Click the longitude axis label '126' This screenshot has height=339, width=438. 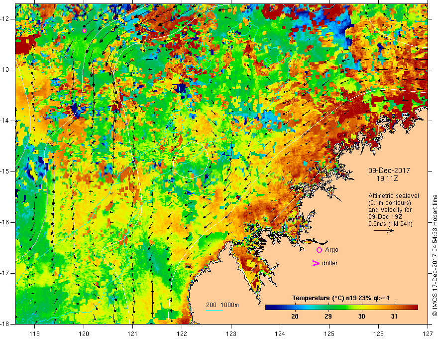(378, 334)
